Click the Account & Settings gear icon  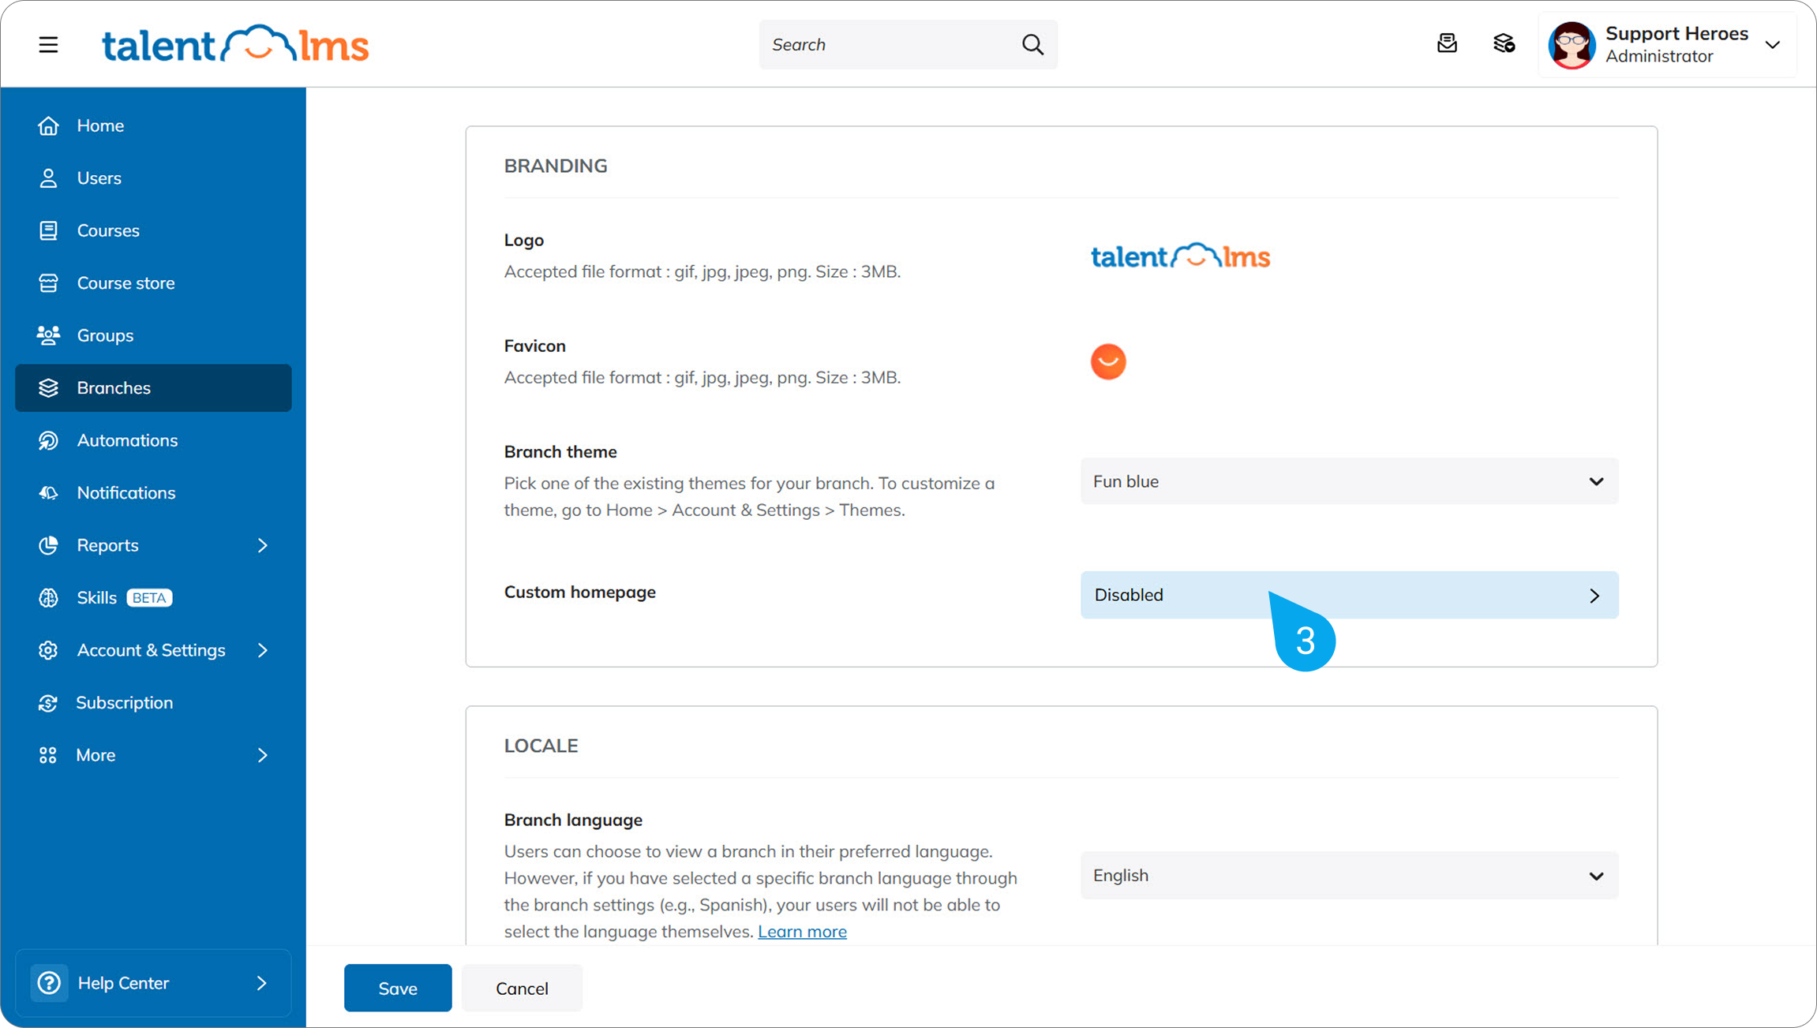(48, 650)
